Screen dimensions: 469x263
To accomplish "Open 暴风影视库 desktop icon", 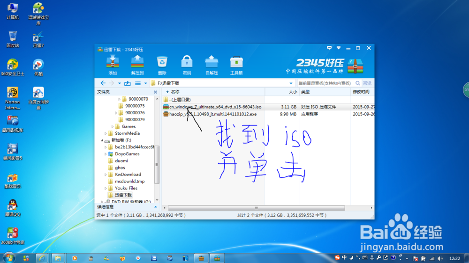I will pyautogui.click(x=13, y=124).
